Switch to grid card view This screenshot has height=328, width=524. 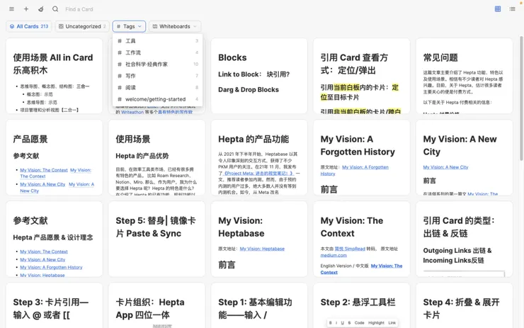pos(498,9)
